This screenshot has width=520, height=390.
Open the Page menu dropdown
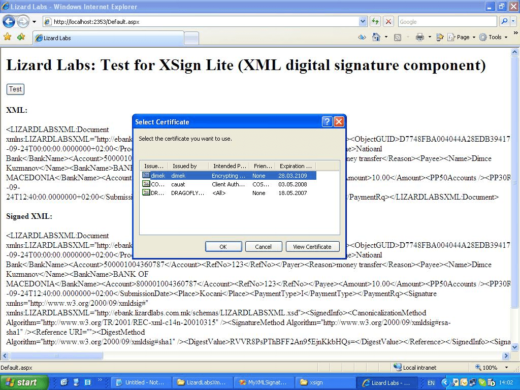463,37
